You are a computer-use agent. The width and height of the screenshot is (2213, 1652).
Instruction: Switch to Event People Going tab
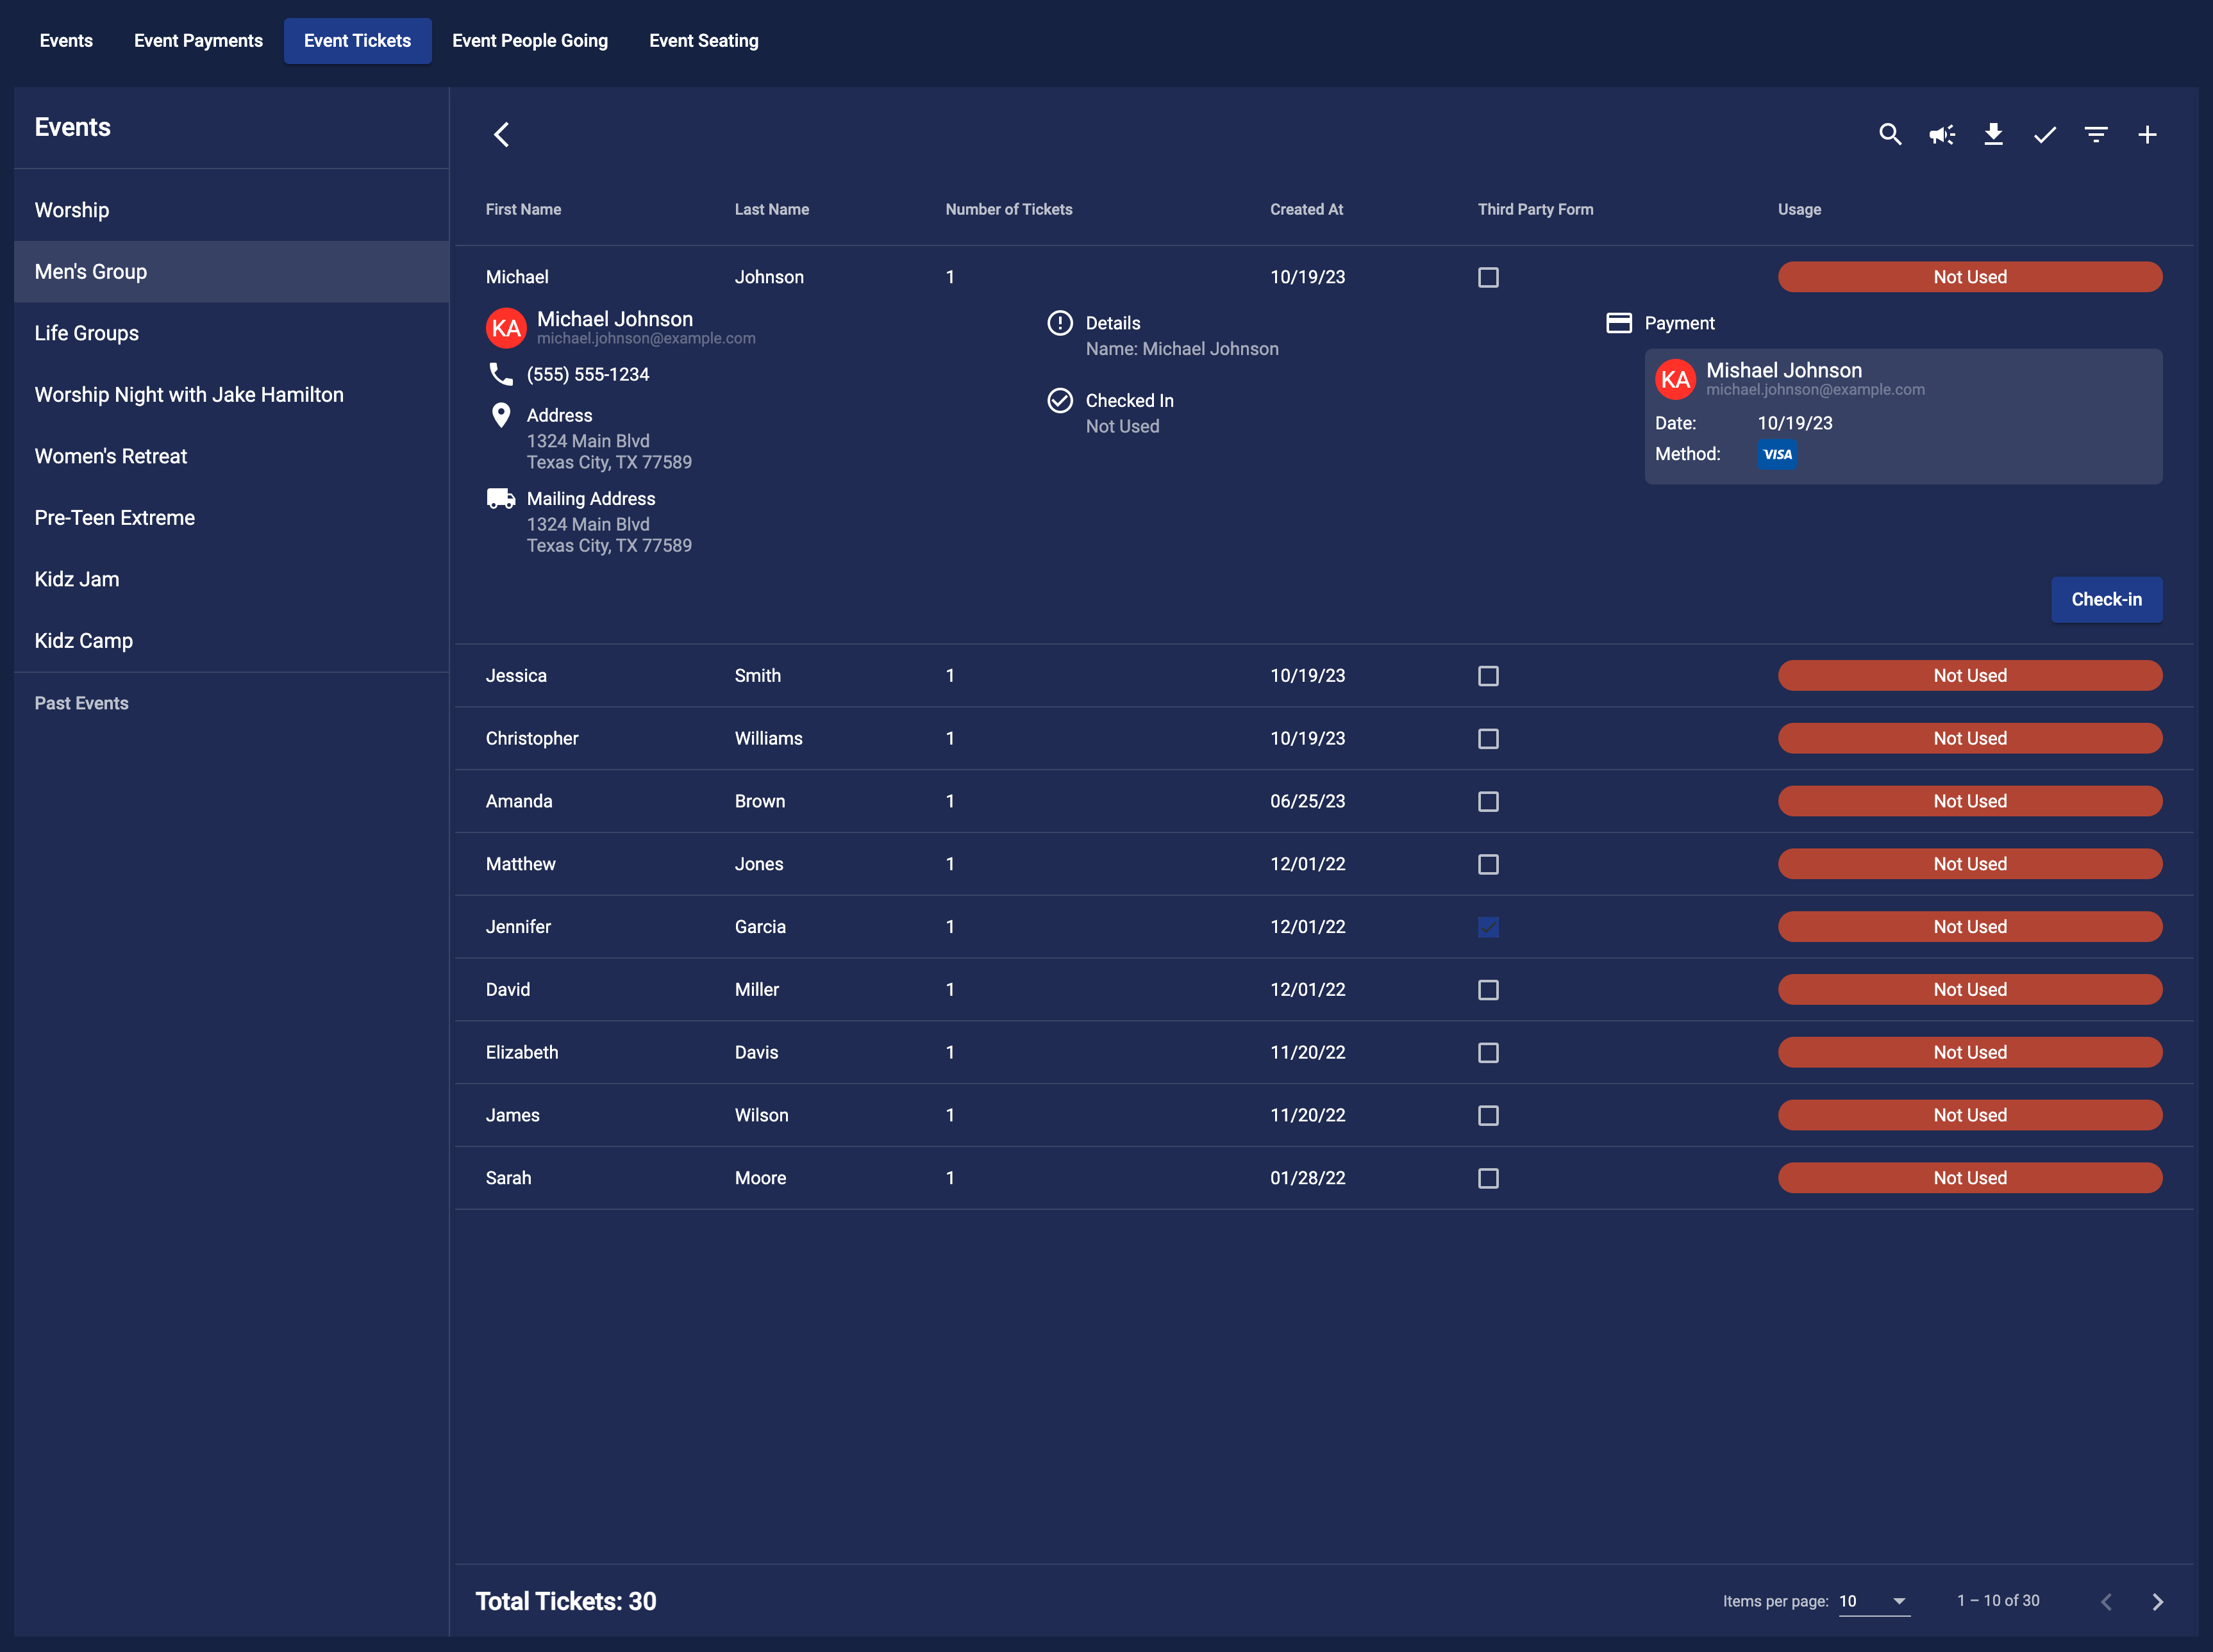[530, 41]
